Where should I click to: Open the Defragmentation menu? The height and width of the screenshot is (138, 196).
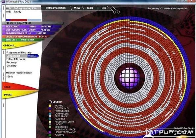56,8
